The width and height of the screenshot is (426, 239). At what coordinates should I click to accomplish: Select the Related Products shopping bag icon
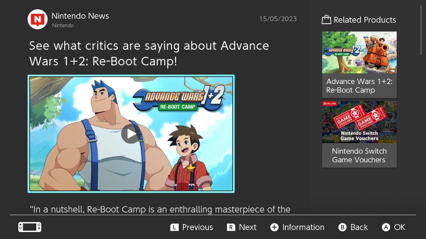tap(326, 20)
